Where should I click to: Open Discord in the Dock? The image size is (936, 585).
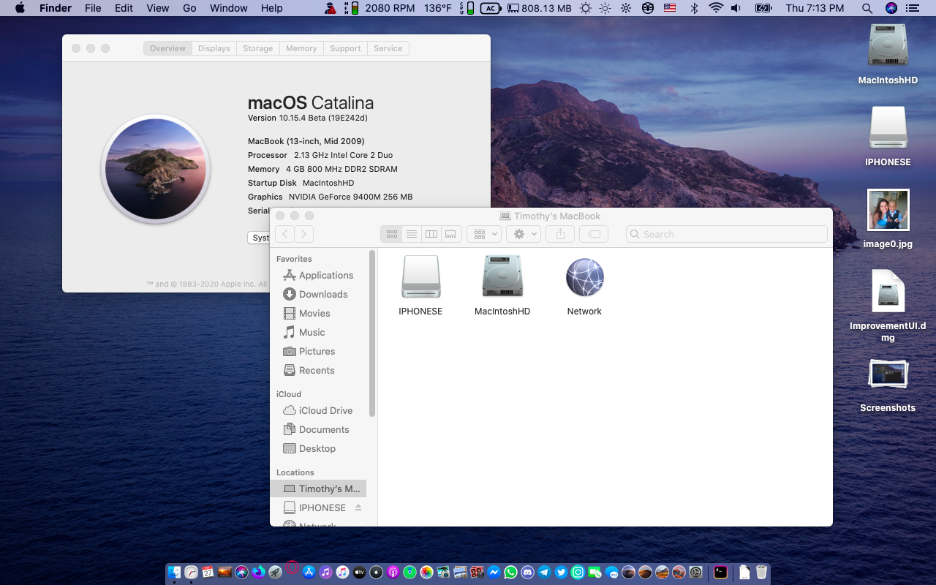[x=527, y=572]
